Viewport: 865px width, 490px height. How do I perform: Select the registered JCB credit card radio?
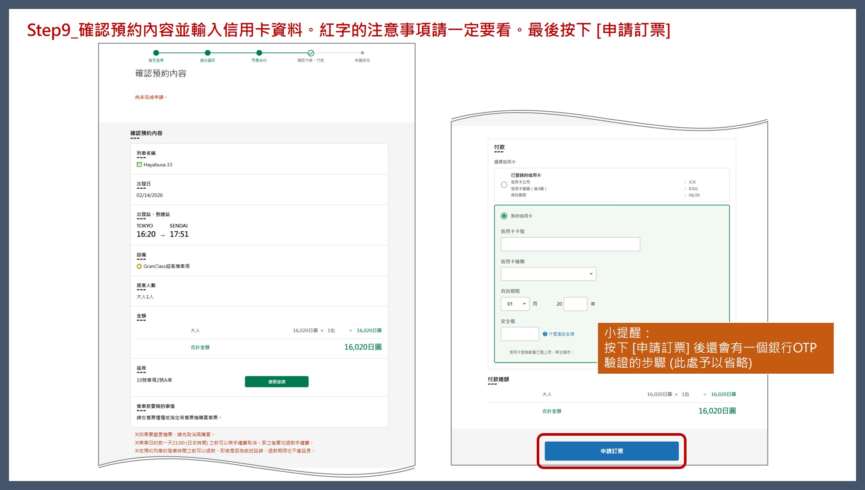504,185
